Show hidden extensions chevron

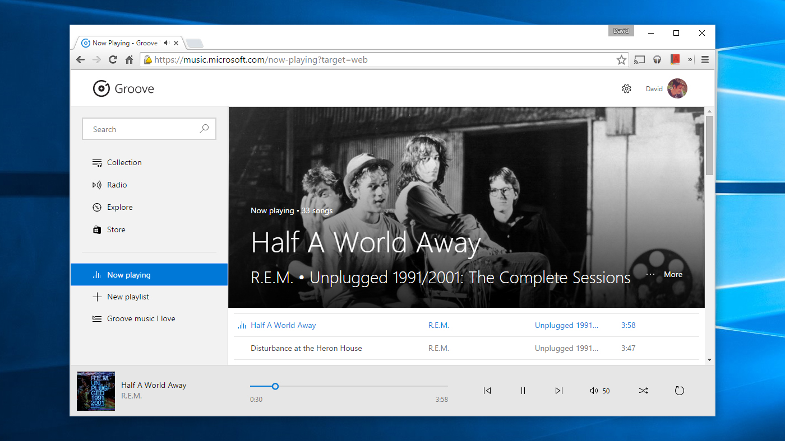pos(690,60)
